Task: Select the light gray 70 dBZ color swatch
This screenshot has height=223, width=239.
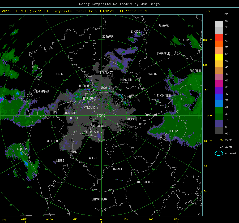Action: (x=219, y=24)
